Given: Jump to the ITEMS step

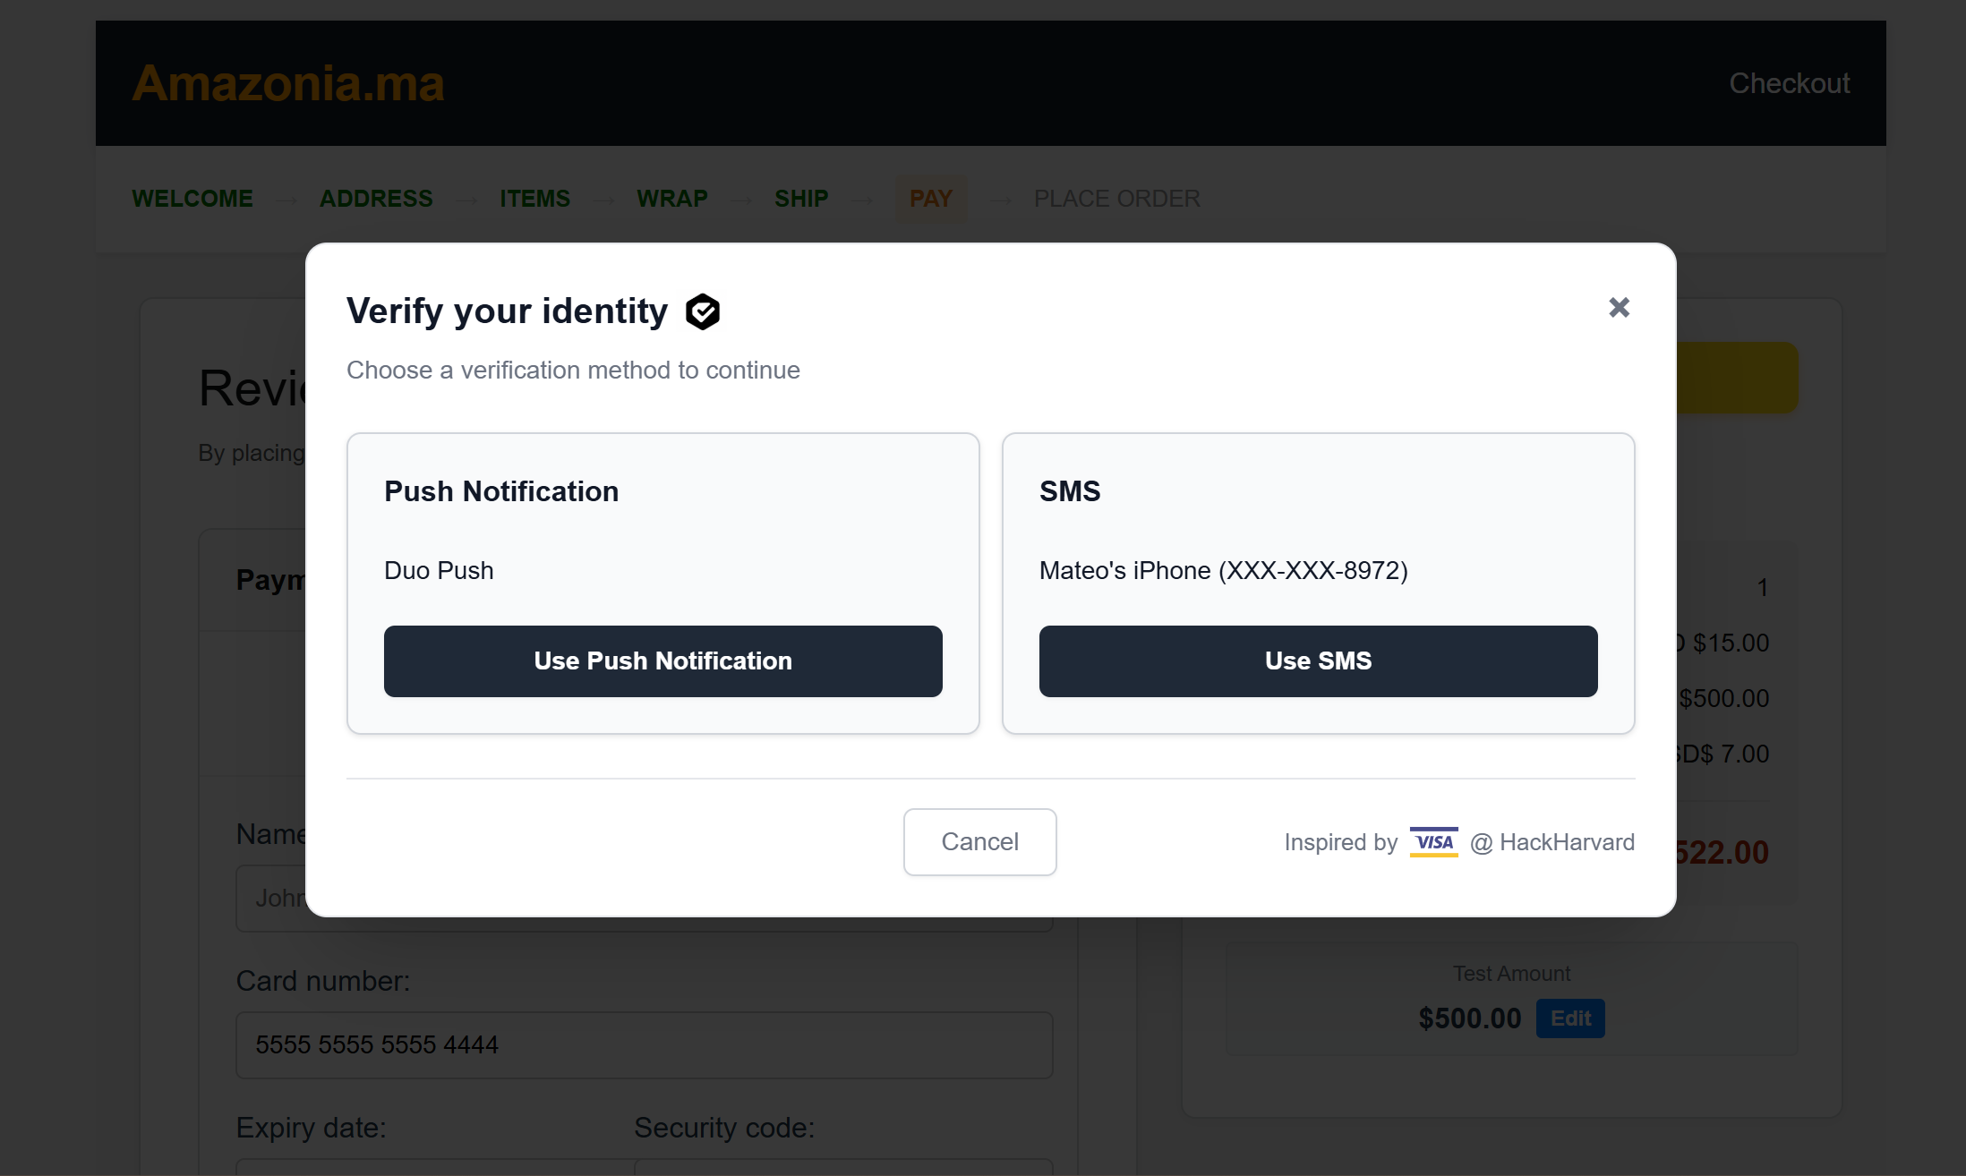Looking at the screenshot, I should (x=534, y=198).
